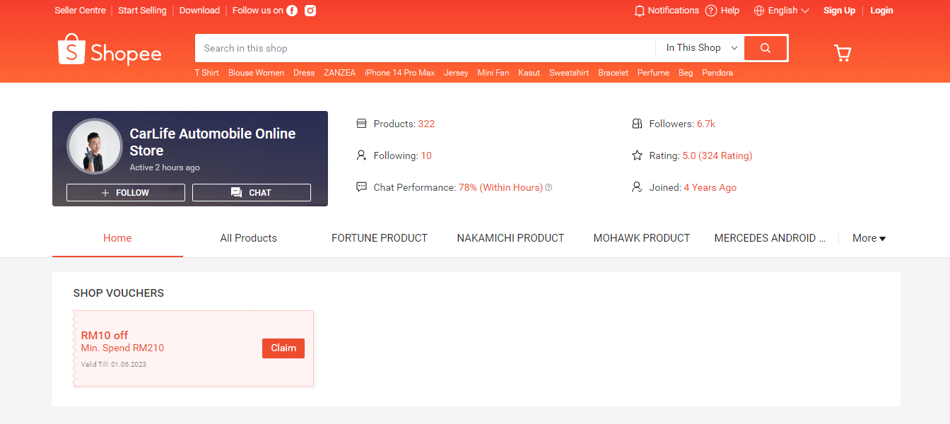This screenshot has width=950, height=424.
Task: Click the Help question mark icon
Action: 711,11
